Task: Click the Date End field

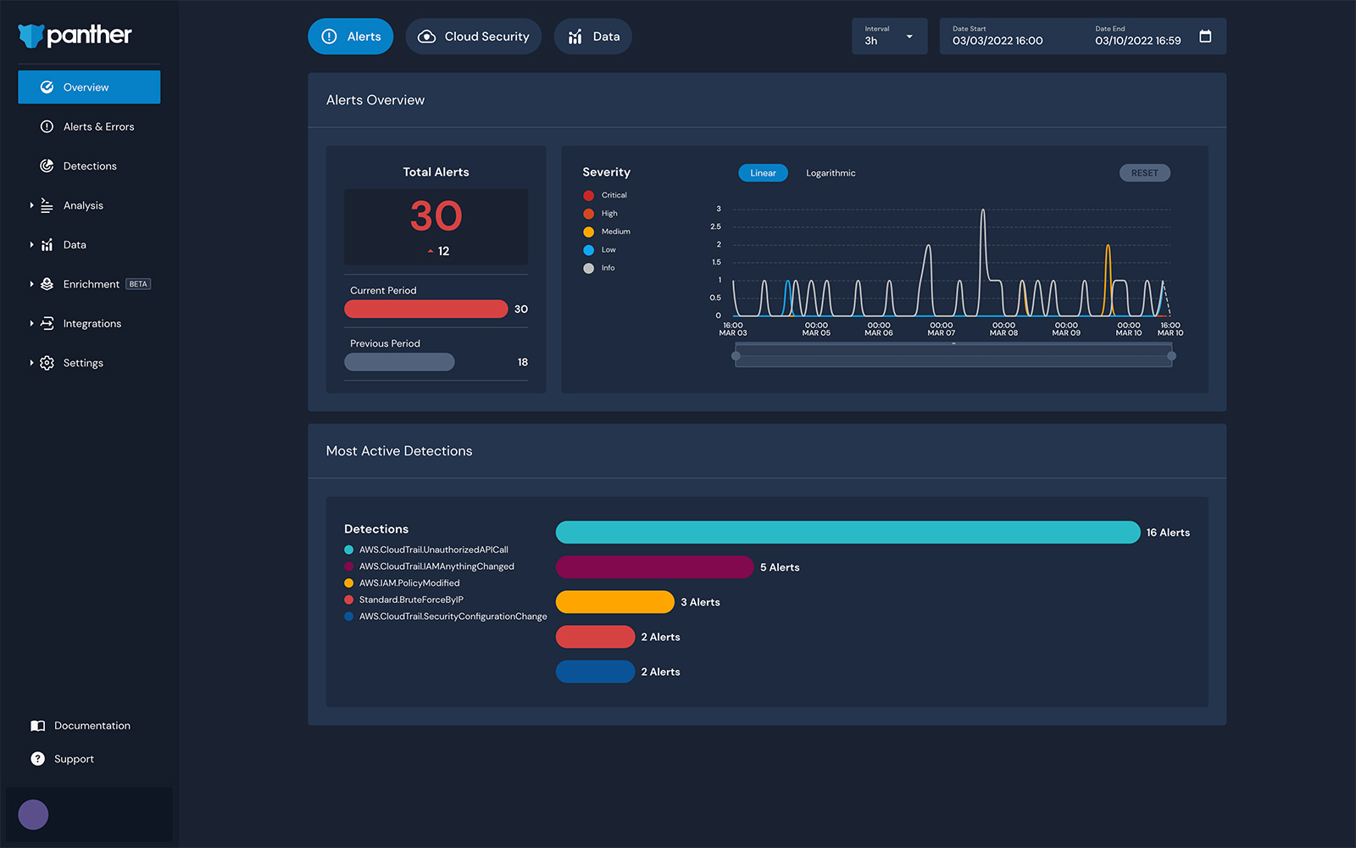Action: pos(1137,36)
